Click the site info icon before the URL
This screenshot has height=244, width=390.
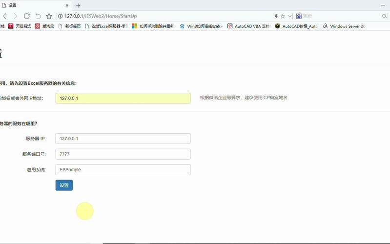click(60, 16)
